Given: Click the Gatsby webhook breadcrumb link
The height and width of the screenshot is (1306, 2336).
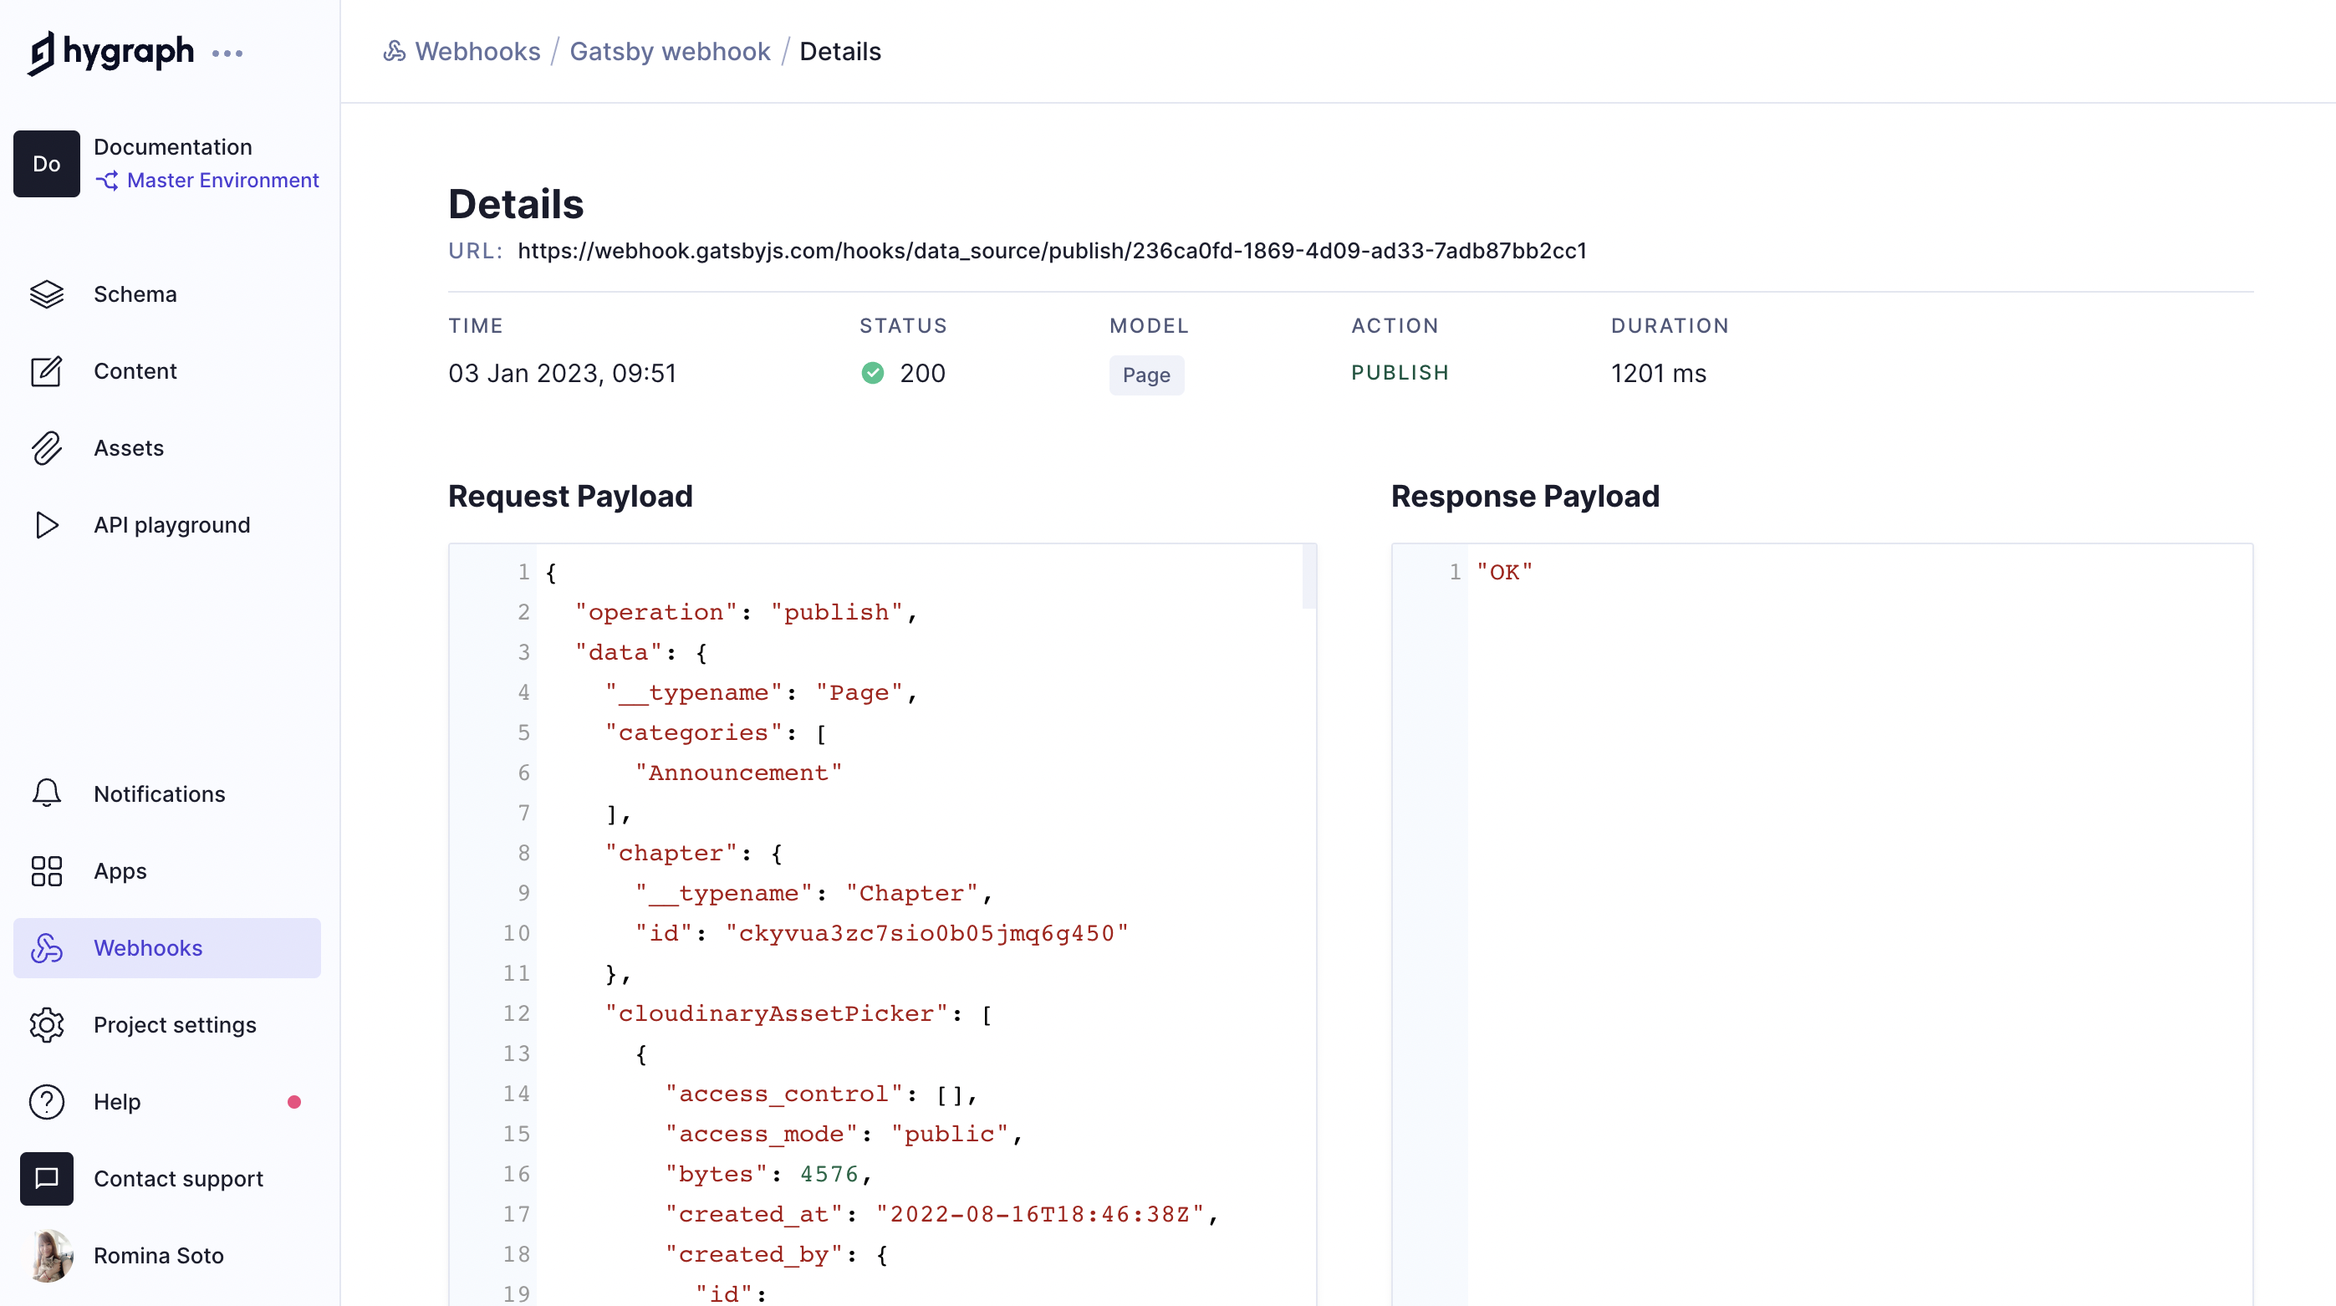Looking at the screenshot, I should (669, 51).
